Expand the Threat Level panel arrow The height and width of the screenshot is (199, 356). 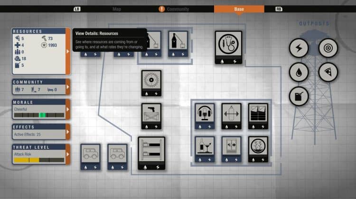tap(68, 154)
